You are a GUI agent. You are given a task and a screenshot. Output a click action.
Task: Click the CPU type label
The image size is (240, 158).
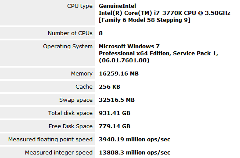pos(80,6)
